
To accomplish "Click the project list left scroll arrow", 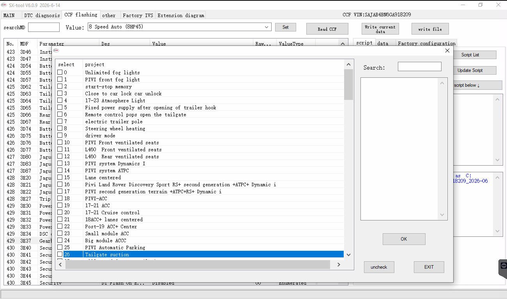I will click(60, 264).
